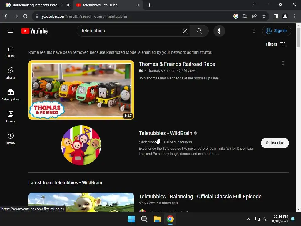Close the teletubbies YouTube tab
Screen dimensions: 301x226
pyautogui.click(x=138, y=5)
